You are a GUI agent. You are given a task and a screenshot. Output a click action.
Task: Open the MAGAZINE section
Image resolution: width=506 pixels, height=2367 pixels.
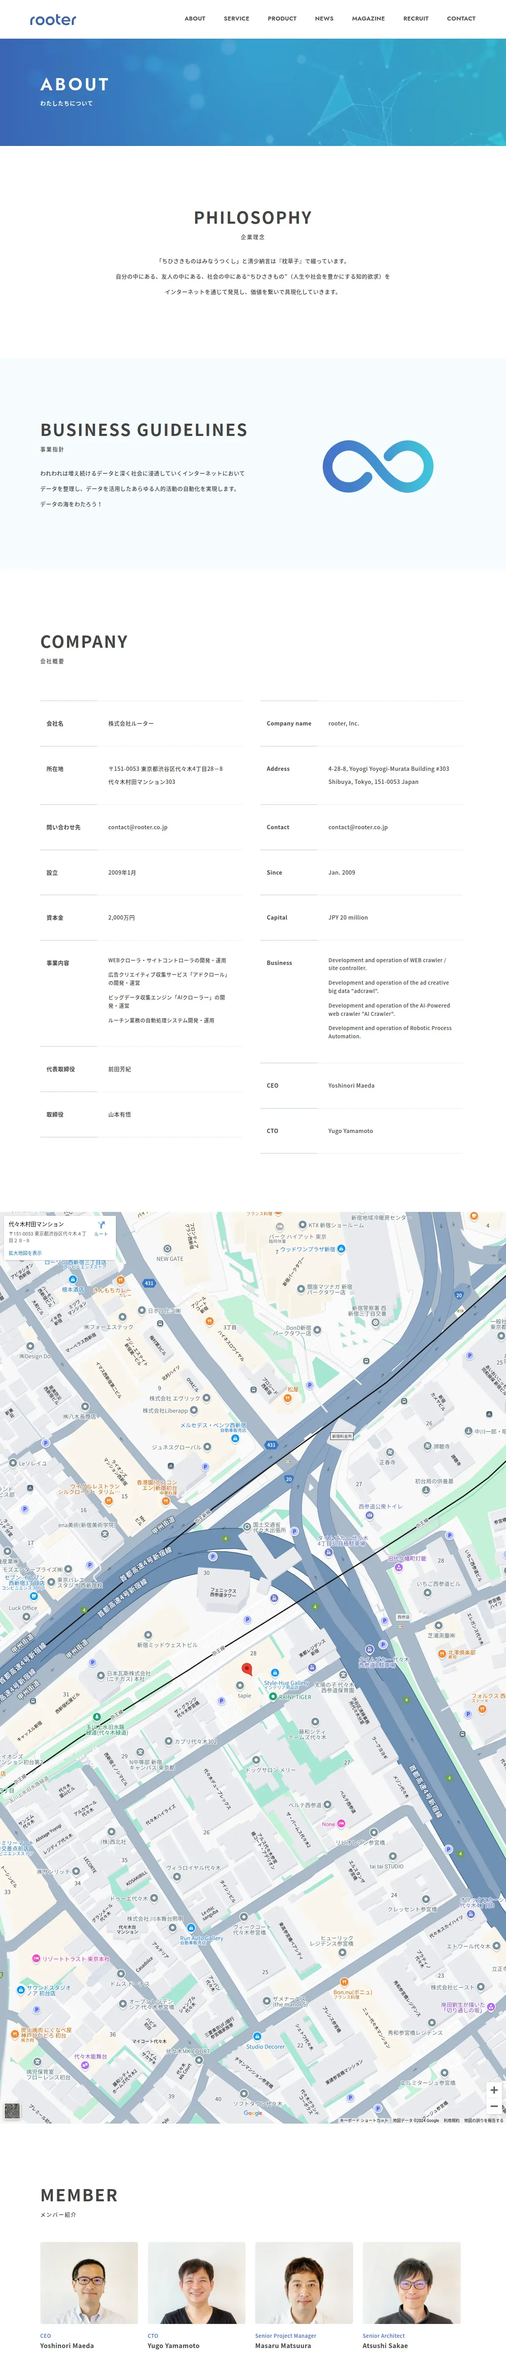click(368, 19)
